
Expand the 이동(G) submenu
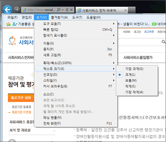point(76,43)
